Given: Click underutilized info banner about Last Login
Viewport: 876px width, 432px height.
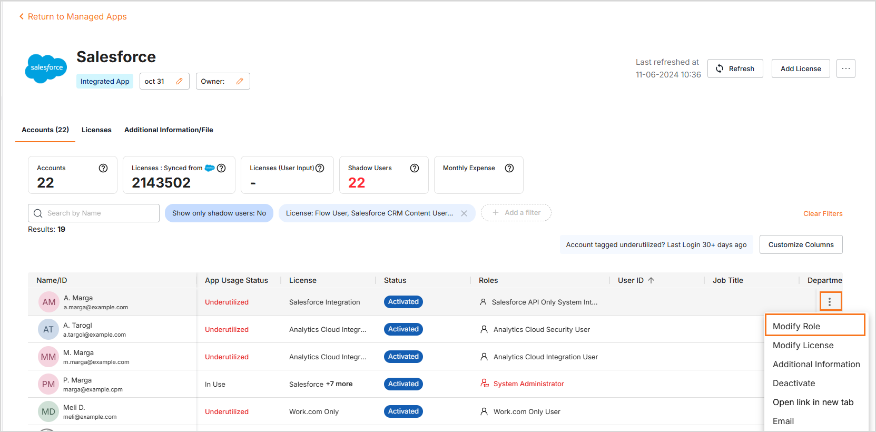Looking at the screenshot, I should click(656, 244).
